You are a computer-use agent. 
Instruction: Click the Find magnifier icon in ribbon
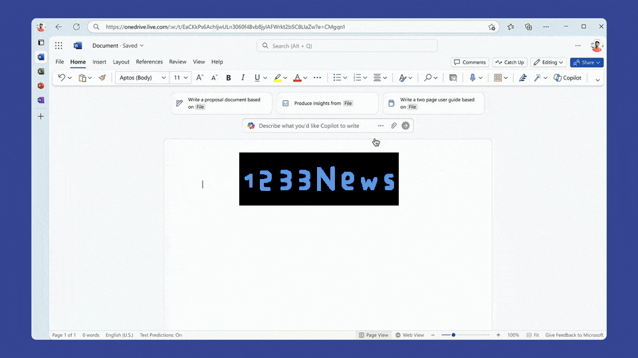427,78
